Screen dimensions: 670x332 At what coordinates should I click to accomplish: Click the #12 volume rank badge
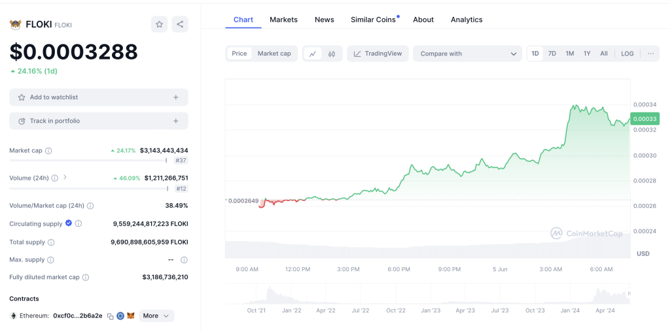[x=181, y=189]
